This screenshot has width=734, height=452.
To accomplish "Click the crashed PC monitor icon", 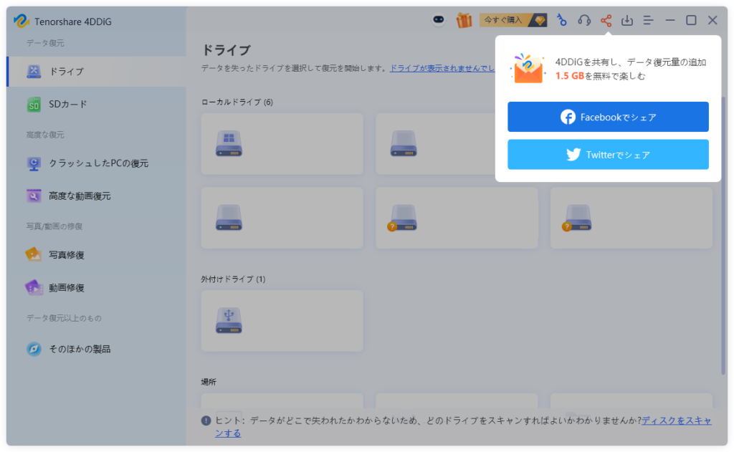I will click(x=34, y=163).
